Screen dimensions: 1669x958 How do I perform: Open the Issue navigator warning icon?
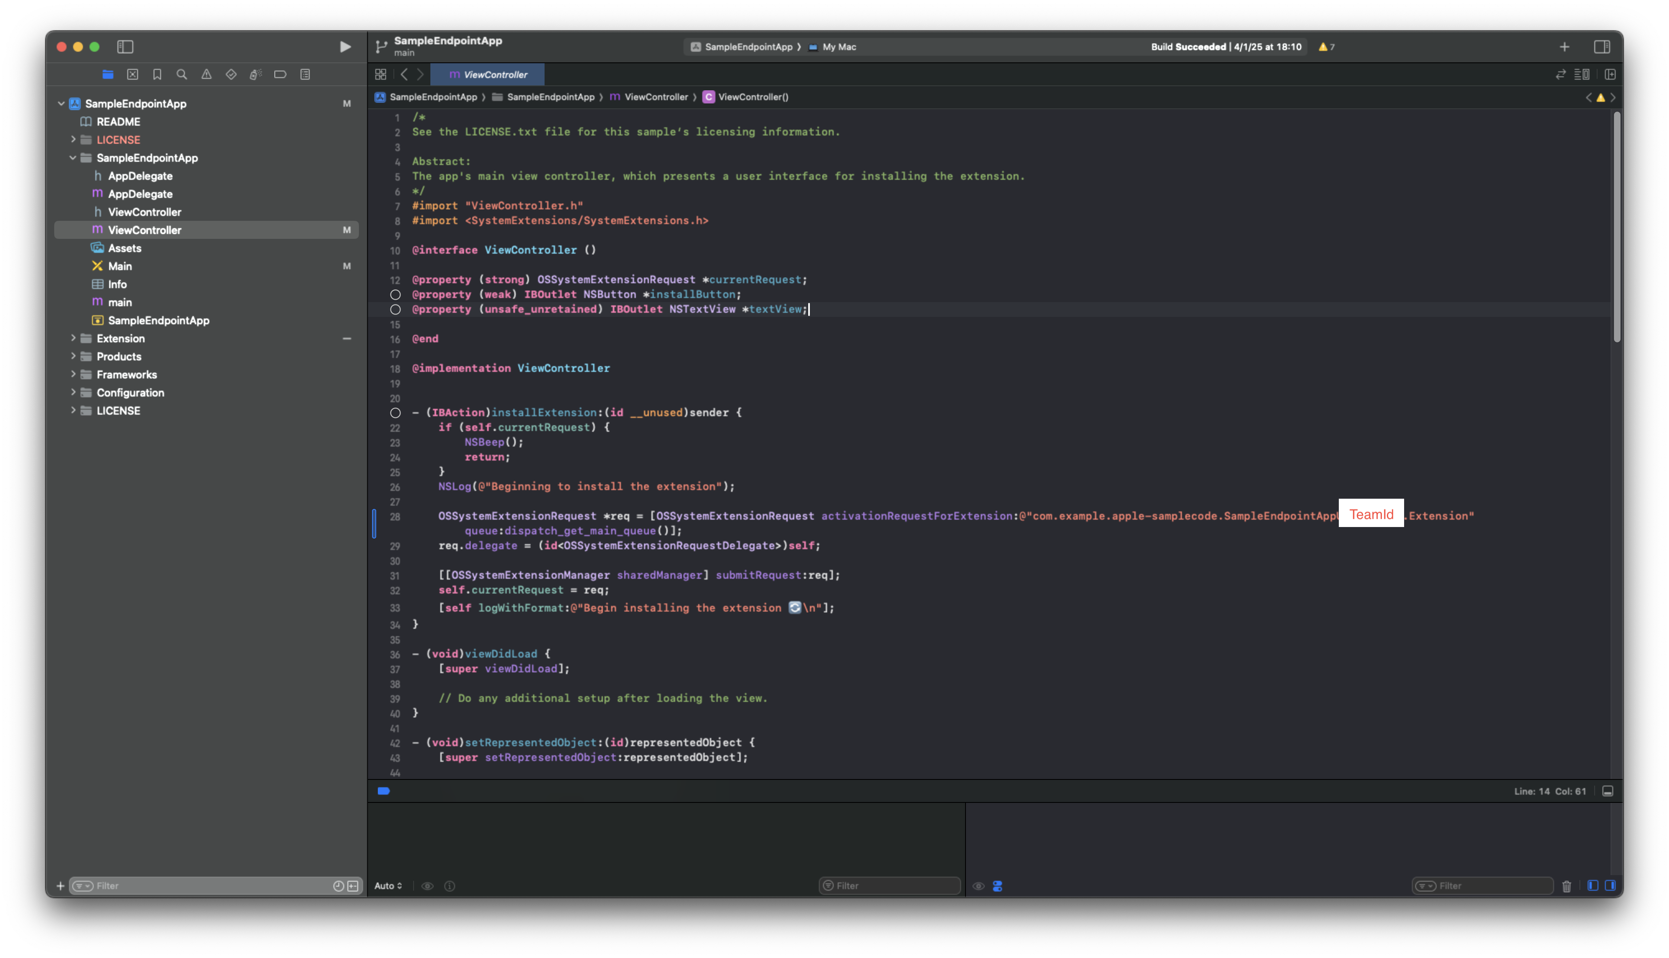[x=207, y=74]
